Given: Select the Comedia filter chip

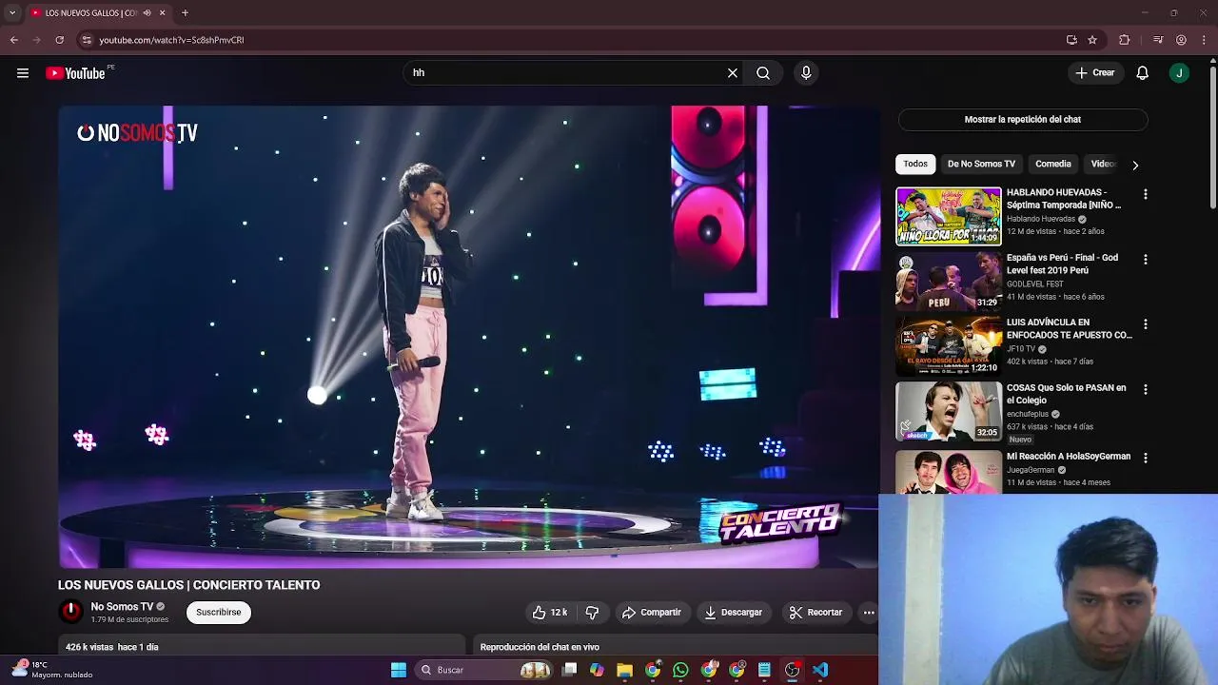Looking at the screenshot, I should (x=1053, y=164).
